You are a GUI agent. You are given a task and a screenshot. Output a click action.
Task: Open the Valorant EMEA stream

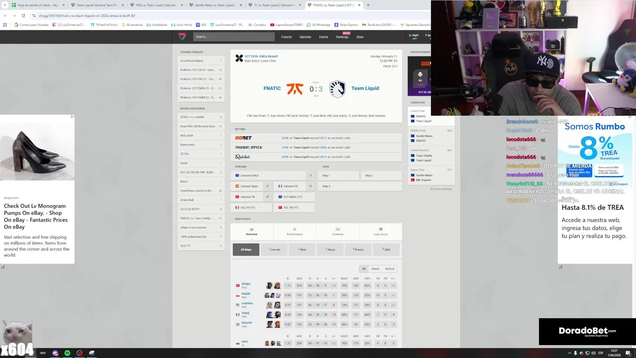click(x=269, y=176)
